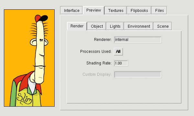Click the Renderer label text

(103, 40)
